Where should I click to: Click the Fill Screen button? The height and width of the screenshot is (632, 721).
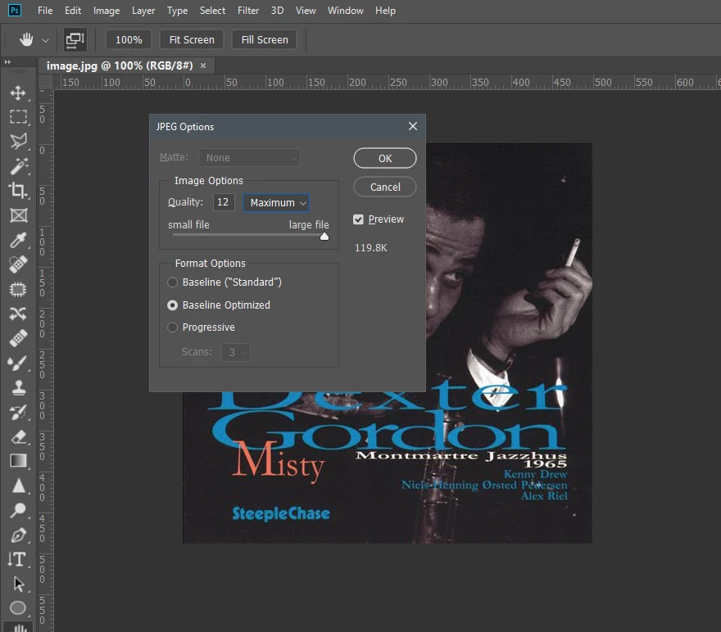[x=265, y=39]
